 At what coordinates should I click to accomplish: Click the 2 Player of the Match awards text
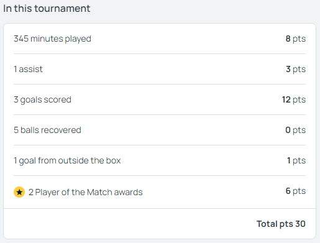(x=86, y=192)
